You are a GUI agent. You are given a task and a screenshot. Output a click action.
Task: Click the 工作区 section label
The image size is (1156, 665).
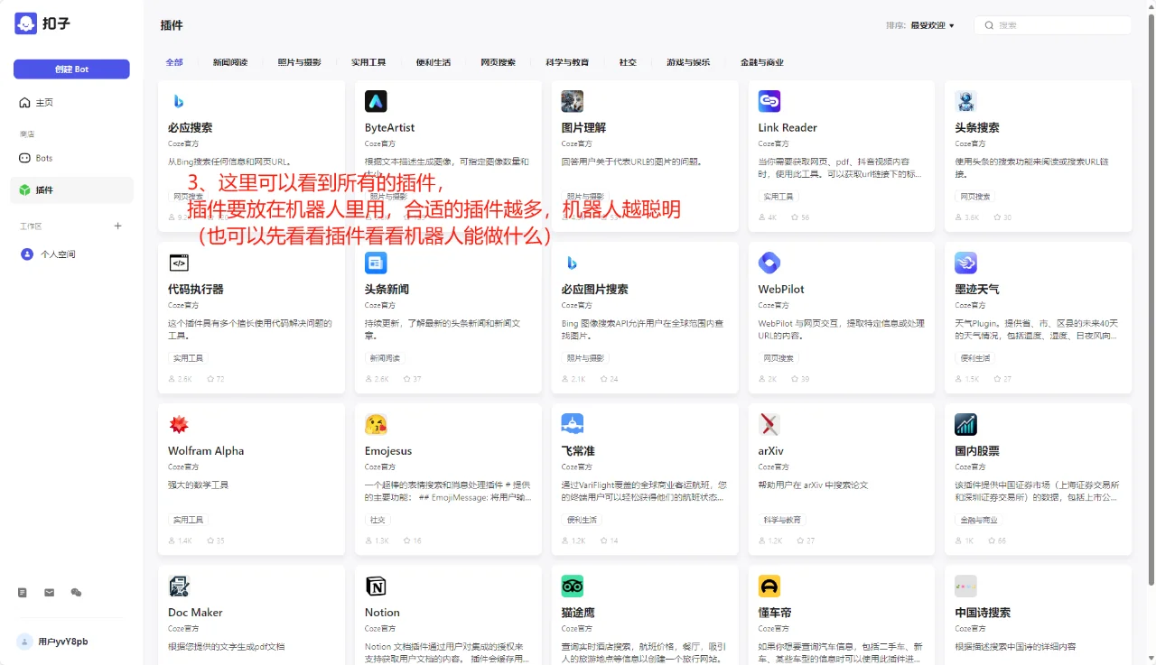point(32,226)
